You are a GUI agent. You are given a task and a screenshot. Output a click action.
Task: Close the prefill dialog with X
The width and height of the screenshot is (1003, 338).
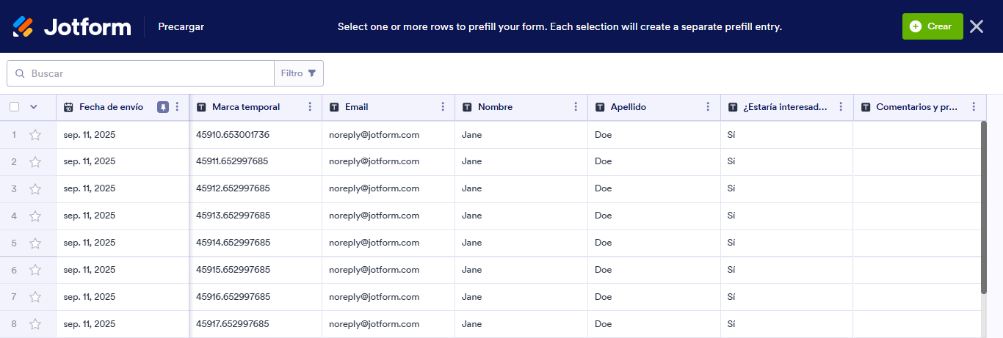[x=976, y=26]
